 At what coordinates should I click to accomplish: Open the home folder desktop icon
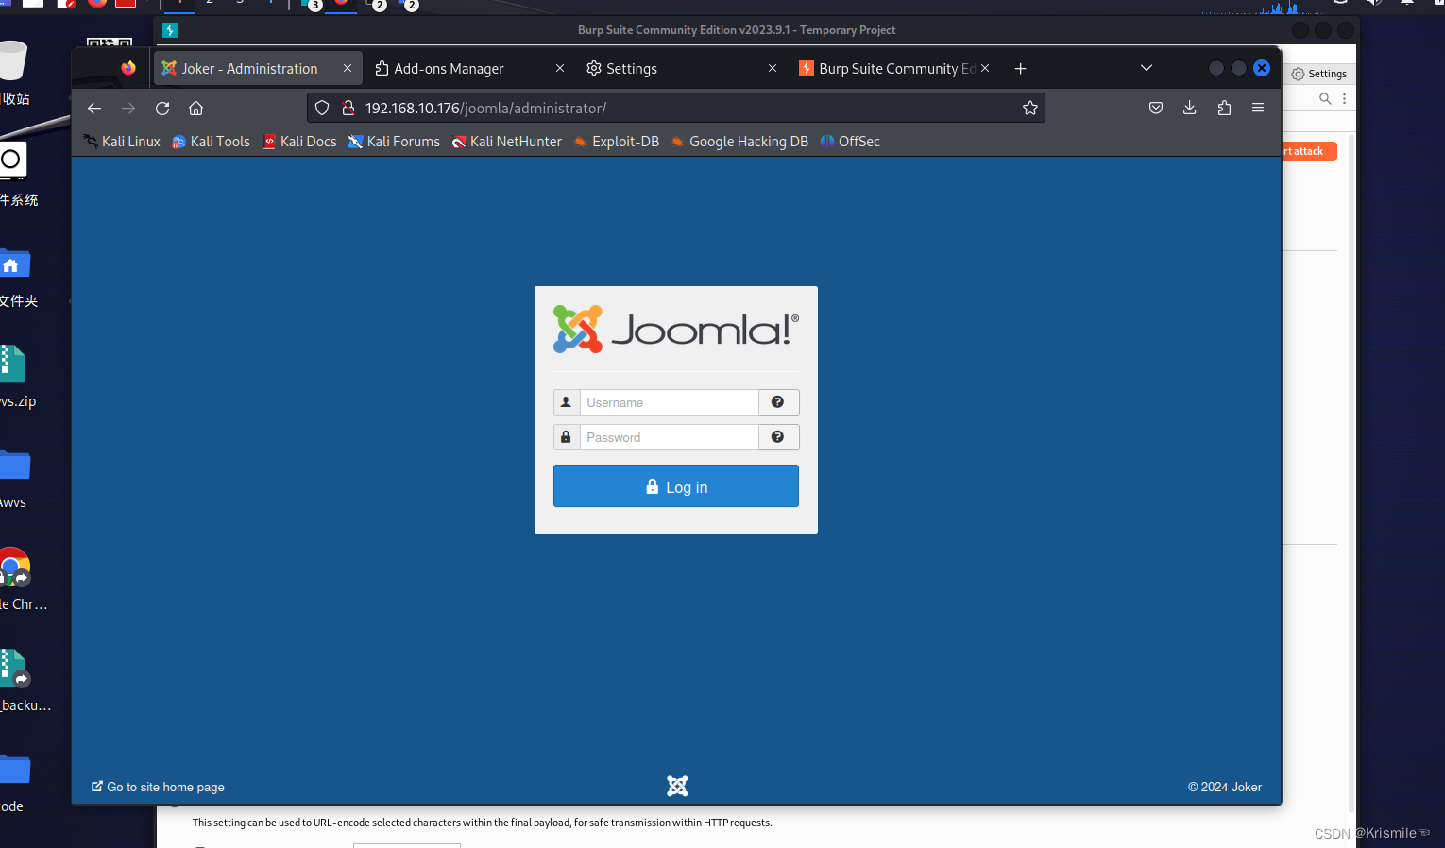click(x=14, y=264)
